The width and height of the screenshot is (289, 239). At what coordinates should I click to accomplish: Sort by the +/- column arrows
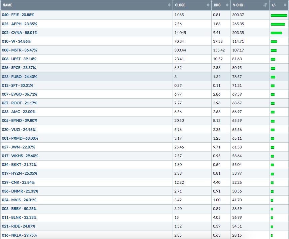285,5
